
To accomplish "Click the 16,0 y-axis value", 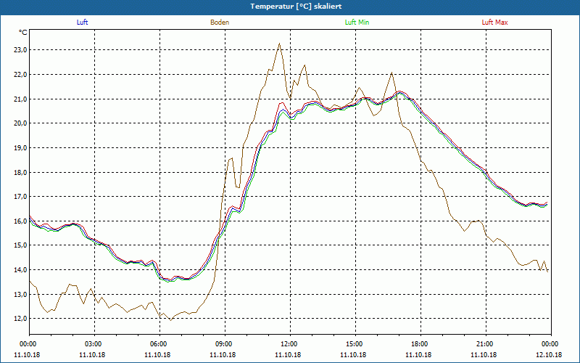I will coord(20,221).
